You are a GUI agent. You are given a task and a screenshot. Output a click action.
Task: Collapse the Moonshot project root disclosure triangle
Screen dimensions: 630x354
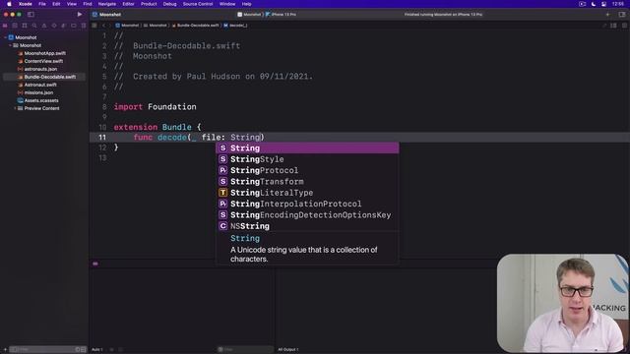5,37
